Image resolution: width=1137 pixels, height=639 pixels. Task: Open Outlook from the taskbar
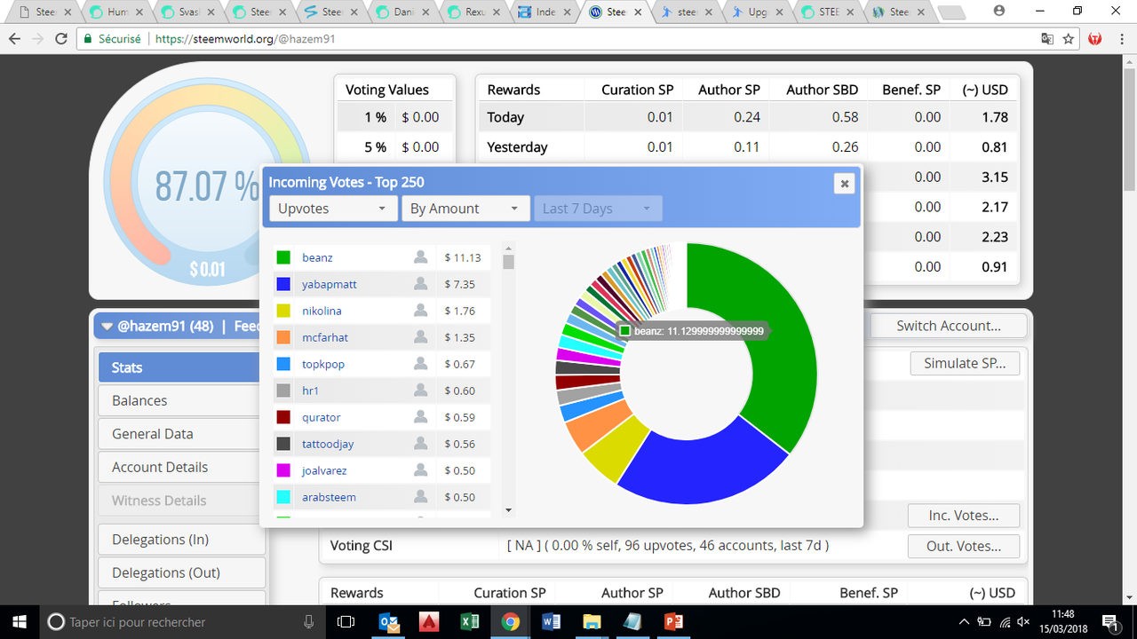(389, 621)
